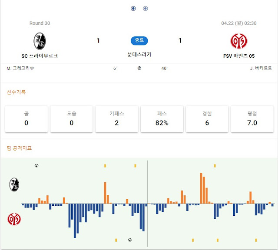This screenshot has height=250, width=278.
Task: Click the SC Freiburg crest in match header
Action: (40, 41)
